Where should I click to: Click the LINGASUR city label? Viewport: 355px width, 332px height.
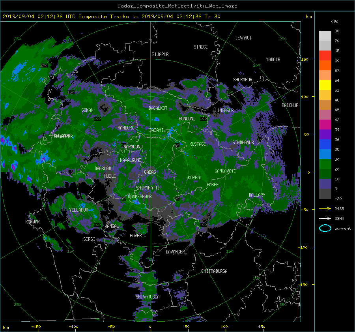tap(224, 111)
